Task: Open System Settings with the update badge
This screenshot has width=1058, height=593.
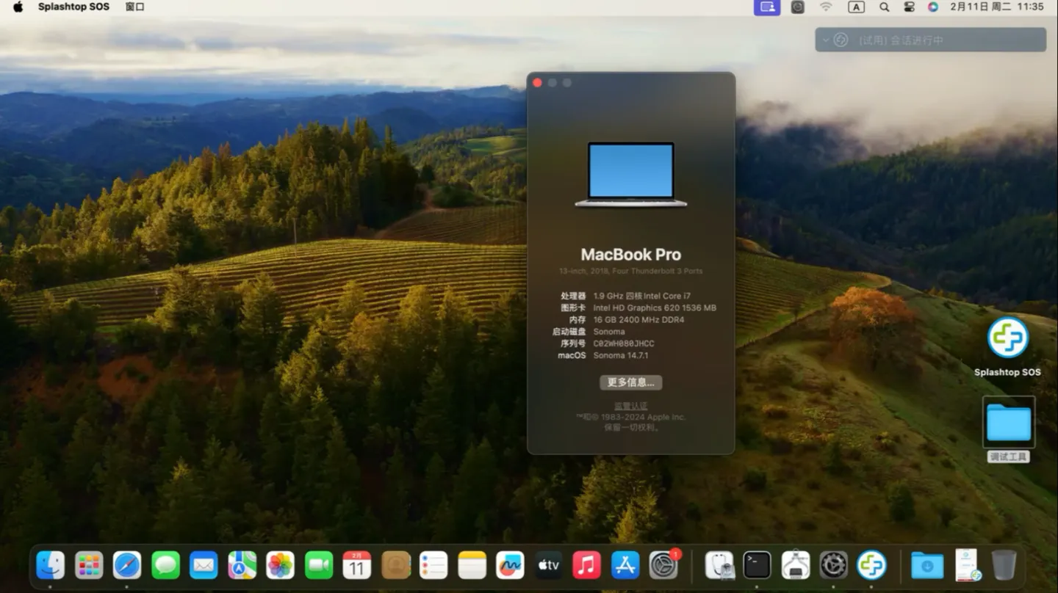Action: click(x=663, y=565)
